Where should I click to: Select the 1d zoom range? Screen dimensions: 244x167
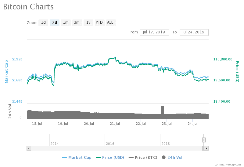(x=43, y=22)
